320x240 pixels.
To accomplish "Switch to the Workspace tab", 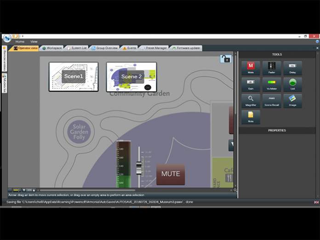I will click(x=52, y=48).
